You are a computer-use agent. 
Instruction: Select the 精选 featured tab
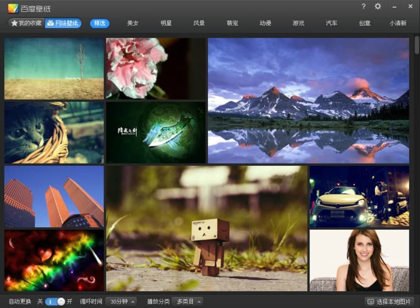coord(100,23)
